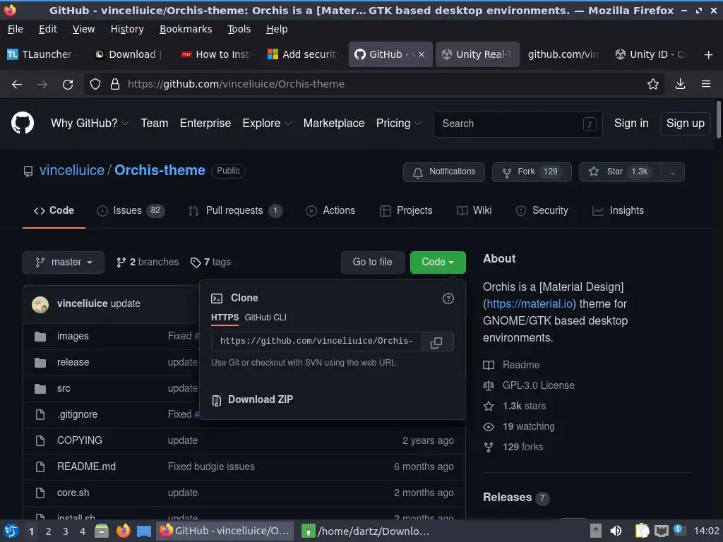Screen dimensions: 723x542
Task: Open Firefox downloads arrow icon
Action: click(x=680, y=84)
